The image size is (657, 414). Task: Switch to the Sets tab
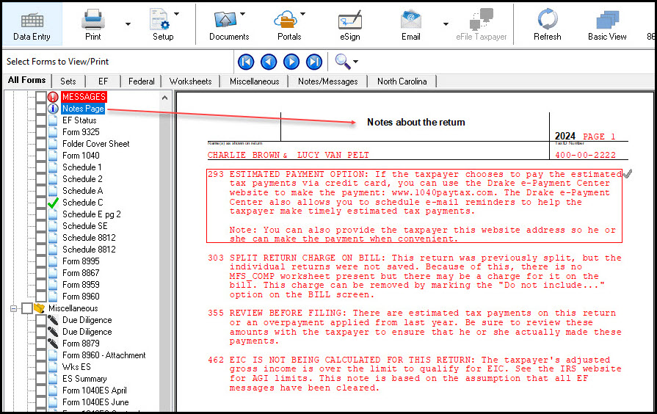tap(68, 81)
